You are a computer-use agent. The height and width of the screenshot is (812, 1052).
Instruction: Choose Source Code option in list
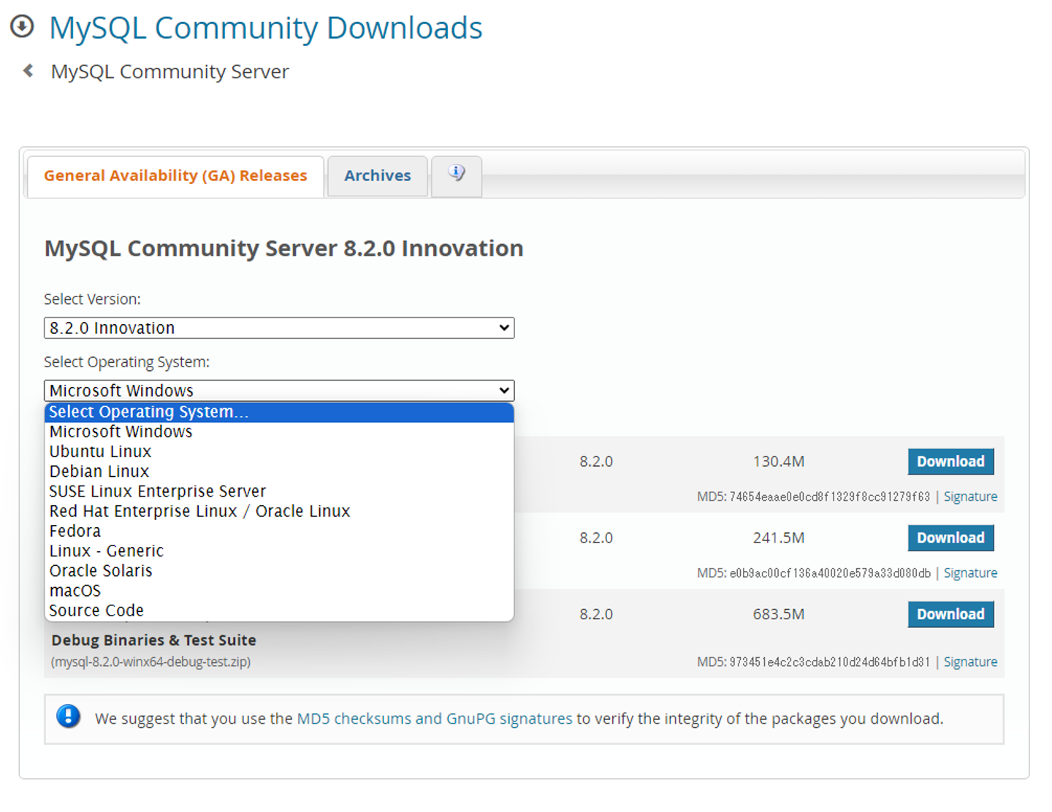[96, 610]
